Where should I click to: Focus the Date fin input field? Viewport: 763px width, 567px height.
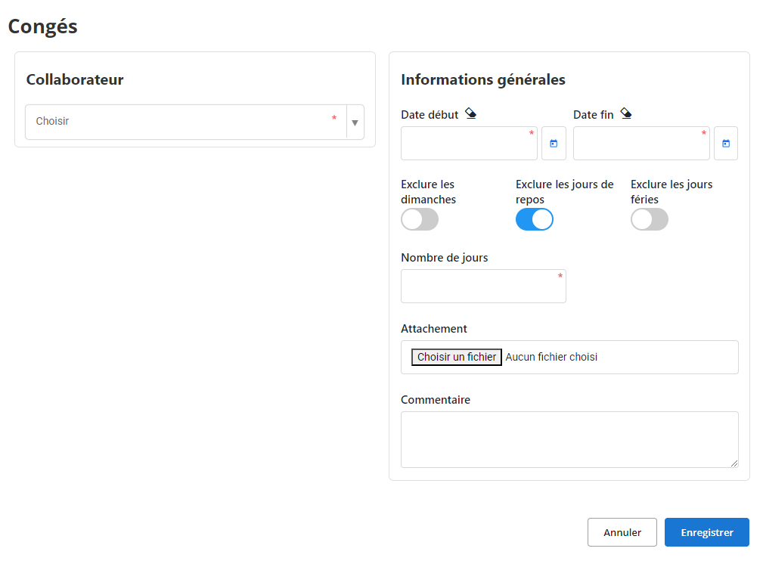[x=641, y=144]
